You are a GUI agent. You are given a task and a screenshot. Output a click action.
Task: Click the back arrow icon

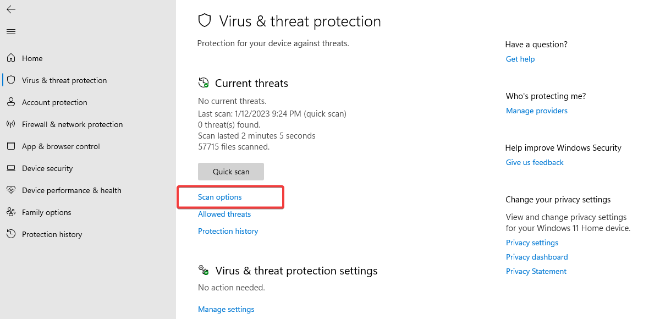pos(11,9)
